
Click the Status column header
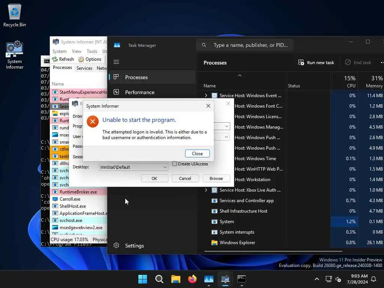click(294, 86)
